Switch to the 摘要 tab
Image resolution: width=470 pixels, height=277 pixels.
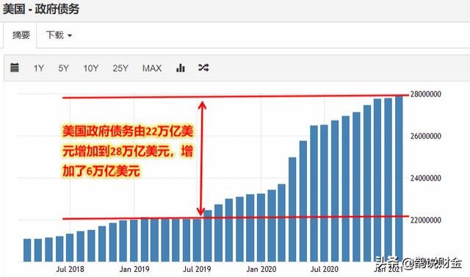21,35
